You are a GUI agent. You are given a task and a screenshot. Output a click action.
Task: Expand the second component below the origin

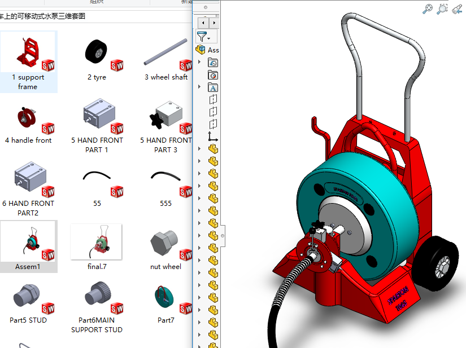(x=199, y=161)
